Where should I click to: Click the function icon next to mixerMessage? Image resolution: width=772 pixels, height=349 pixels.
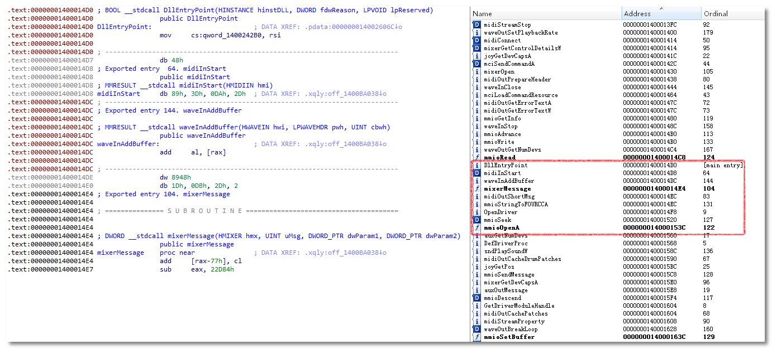[476, 188]
